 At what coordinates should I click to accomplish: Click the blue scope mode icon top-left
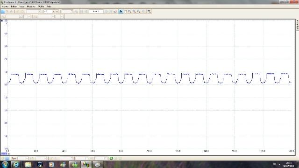(3, 12)
